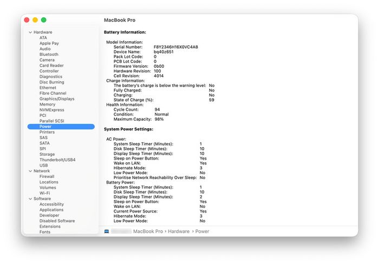
Task: Open Applications under Software
Action: [51, 210]
